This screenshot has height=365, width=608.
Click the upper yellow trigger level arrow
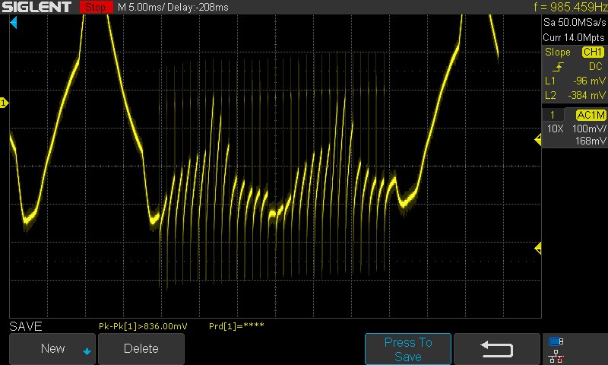pos(538,140)
